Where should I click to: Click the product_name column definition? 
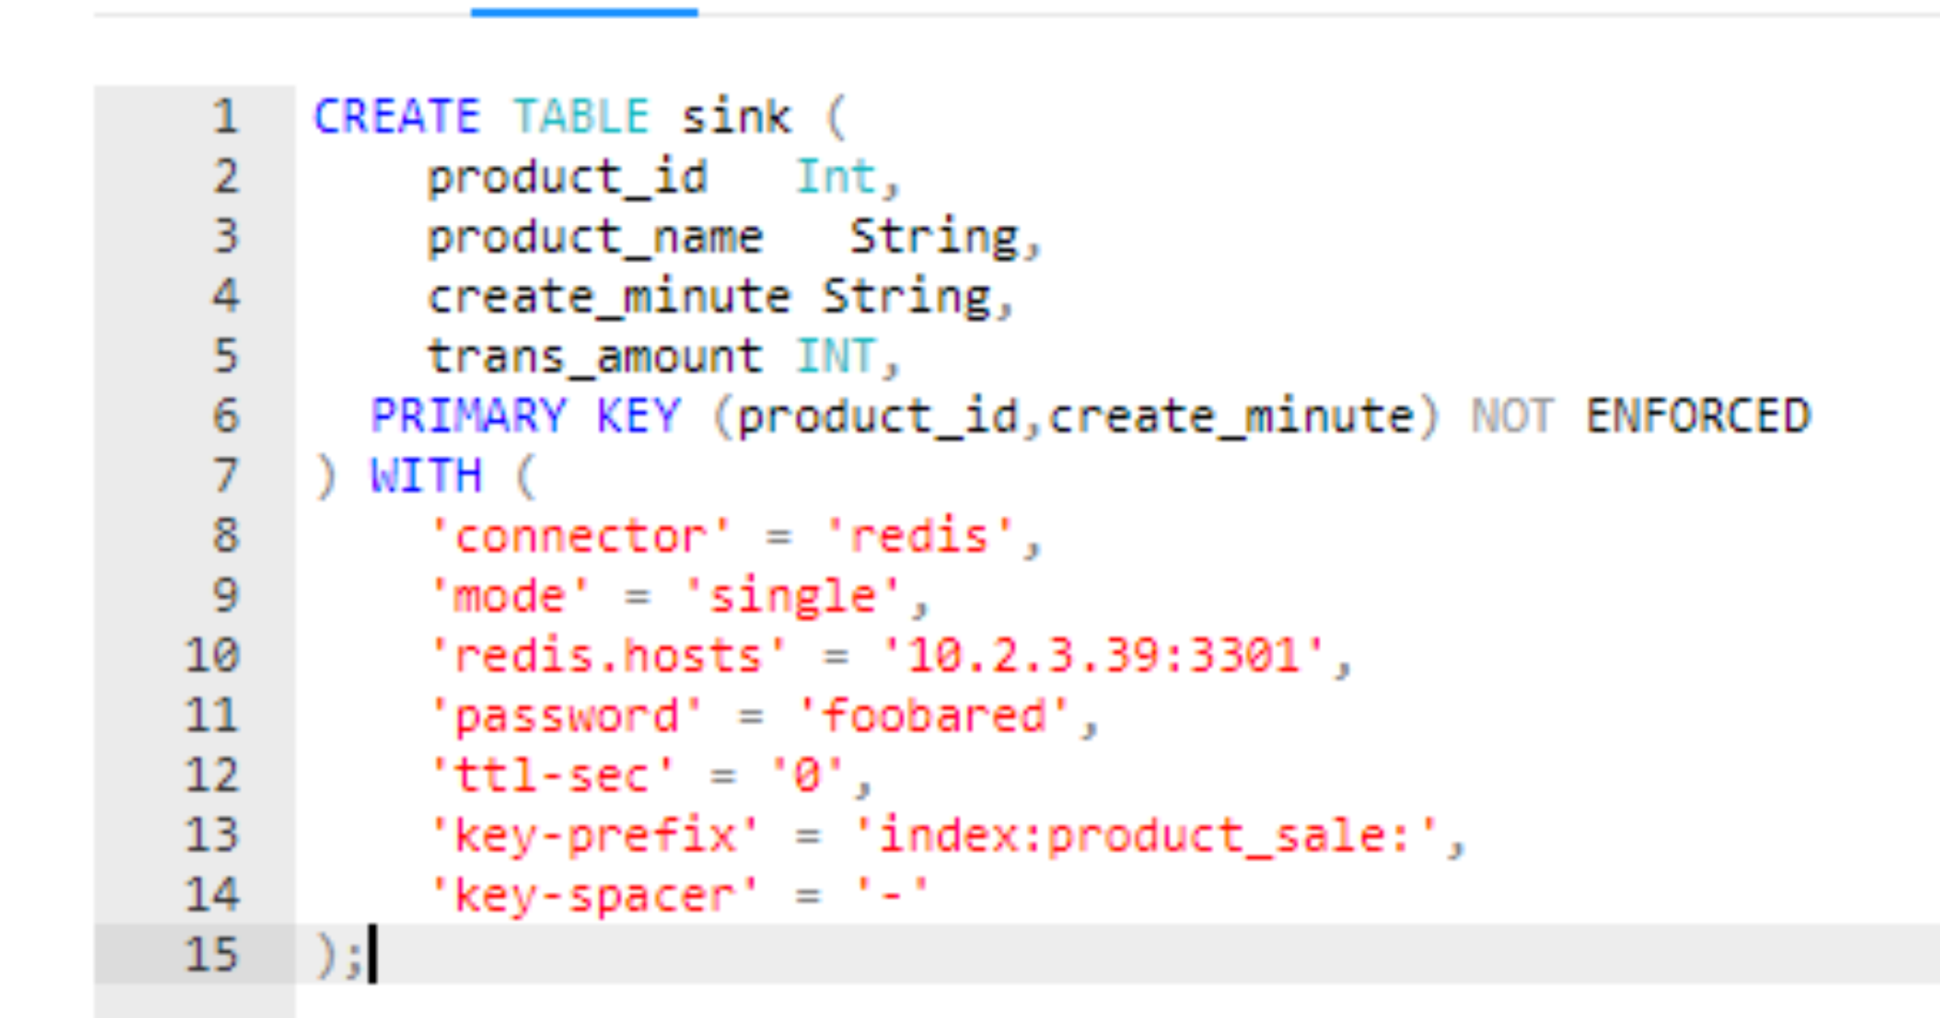[x=595, y=236]
